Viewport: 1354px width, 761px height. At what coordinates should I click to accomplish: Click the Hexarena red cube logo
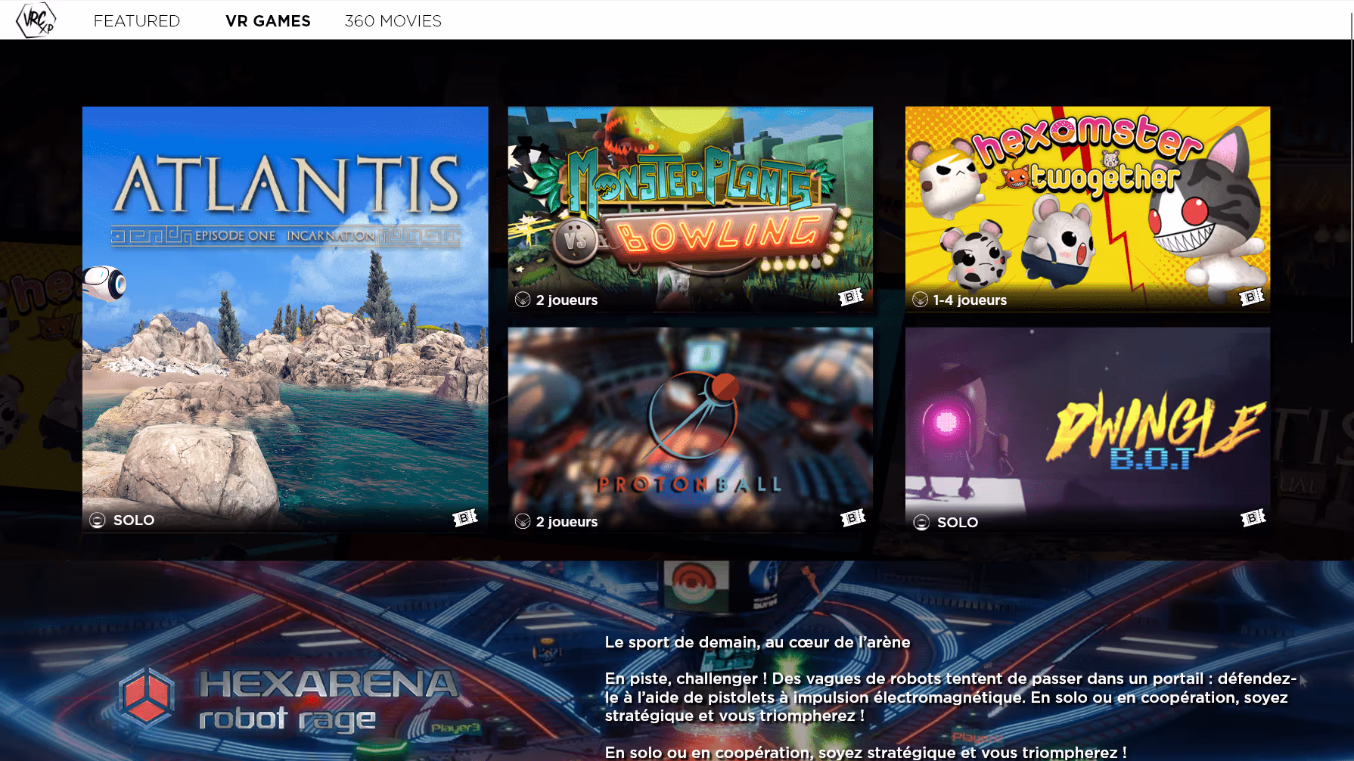tap(147, 697)
